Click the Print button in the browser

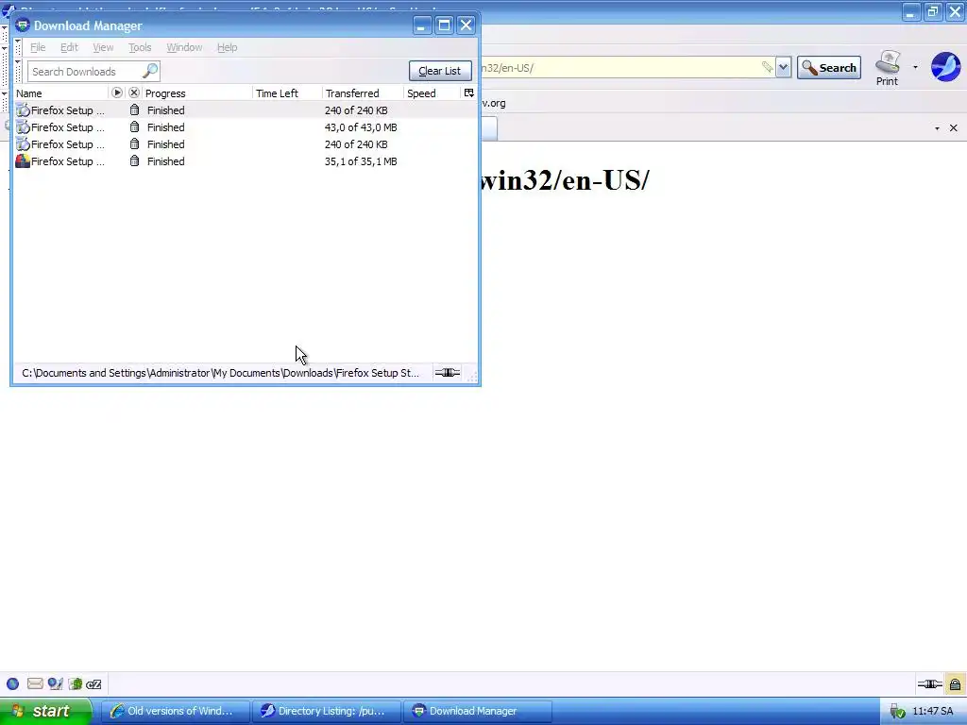887,68
